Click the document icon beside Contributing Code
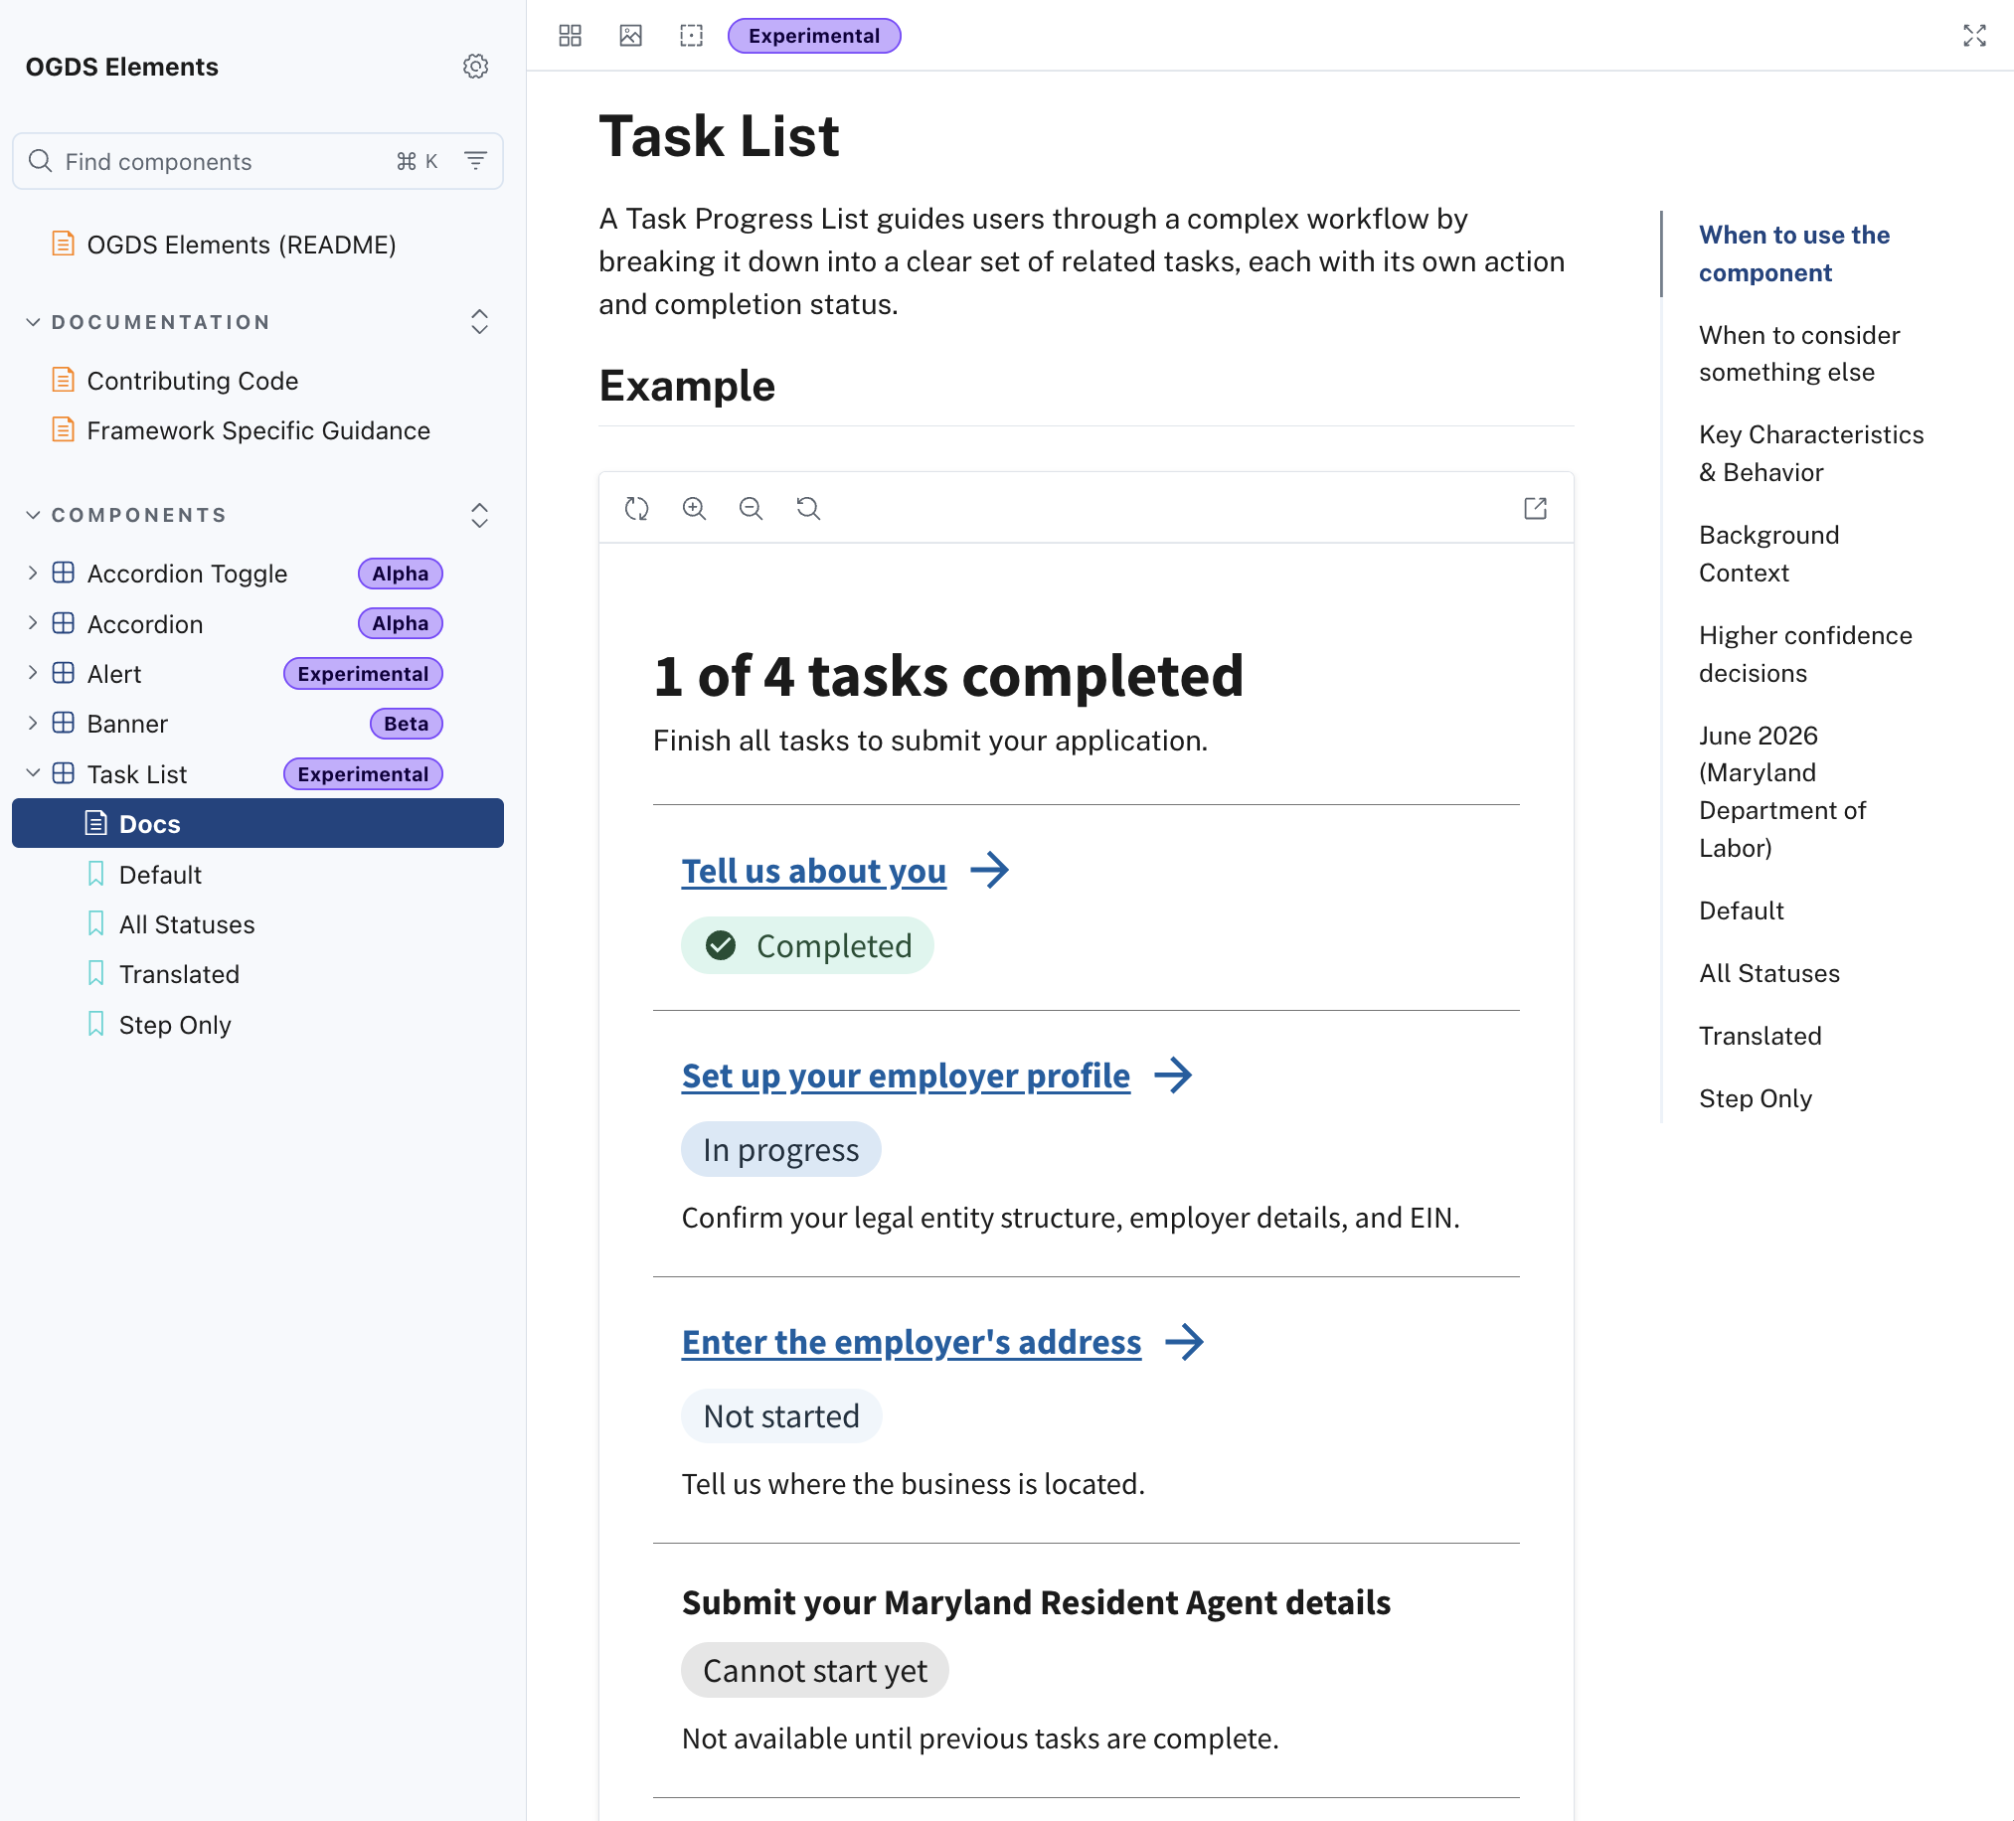 [63, 380]
